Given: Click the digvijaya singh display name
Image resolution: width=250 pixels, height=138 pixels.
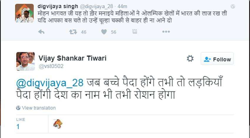Looking at the screenshot, I should 58,6.
